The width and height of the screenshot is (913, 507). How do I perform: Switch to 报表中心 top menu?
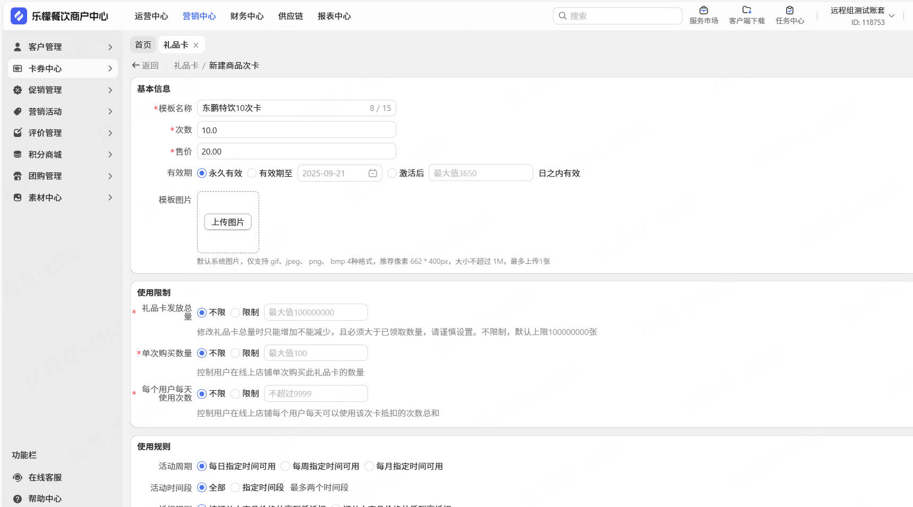click(334, 16)
